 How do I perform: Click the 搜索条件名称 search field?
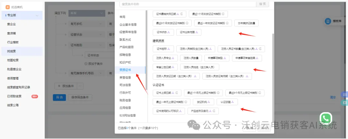(x=188, y=4)
